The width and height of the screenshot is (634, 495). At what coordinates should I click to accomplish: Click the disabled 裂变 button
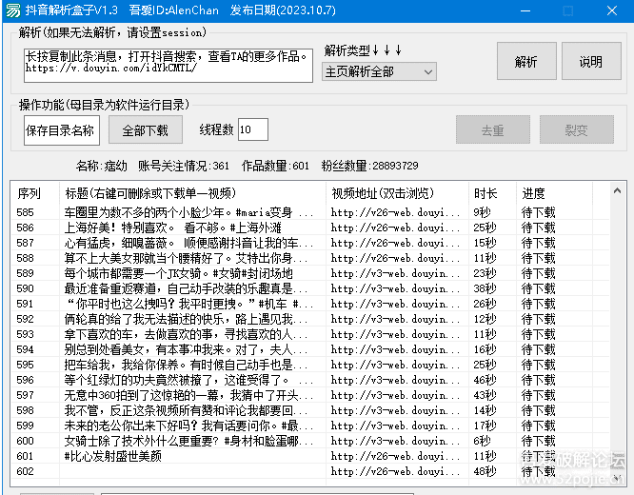(x=577, y=130)
